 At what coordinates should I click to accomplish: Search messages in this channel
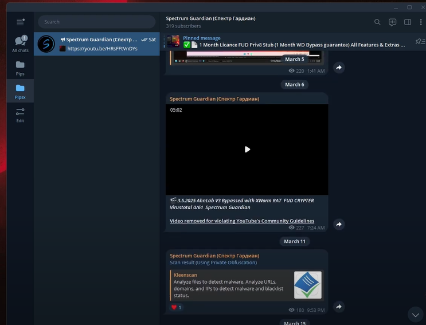click(x=377, y=22)
